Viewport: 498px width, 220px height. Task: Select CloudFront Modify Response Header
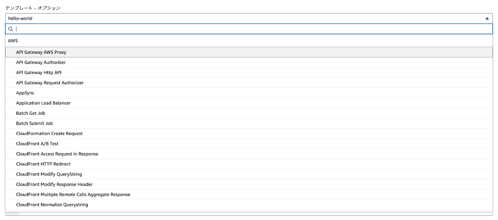click(x=249, y=184)
